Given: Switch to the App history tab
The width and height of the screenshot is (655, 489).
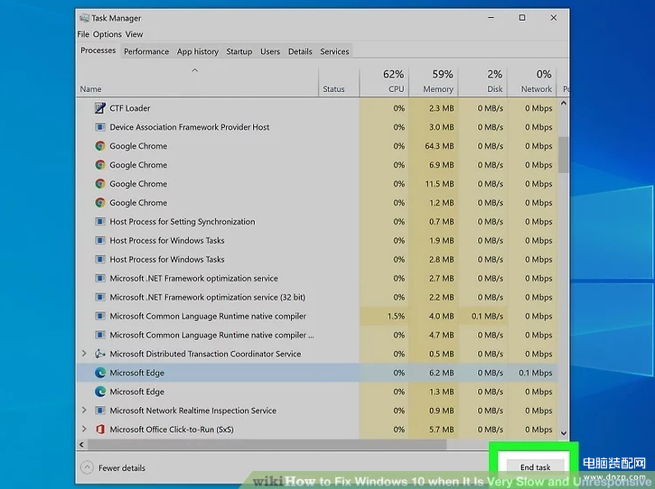Looking at the screenshot, I should click(198, 51).
